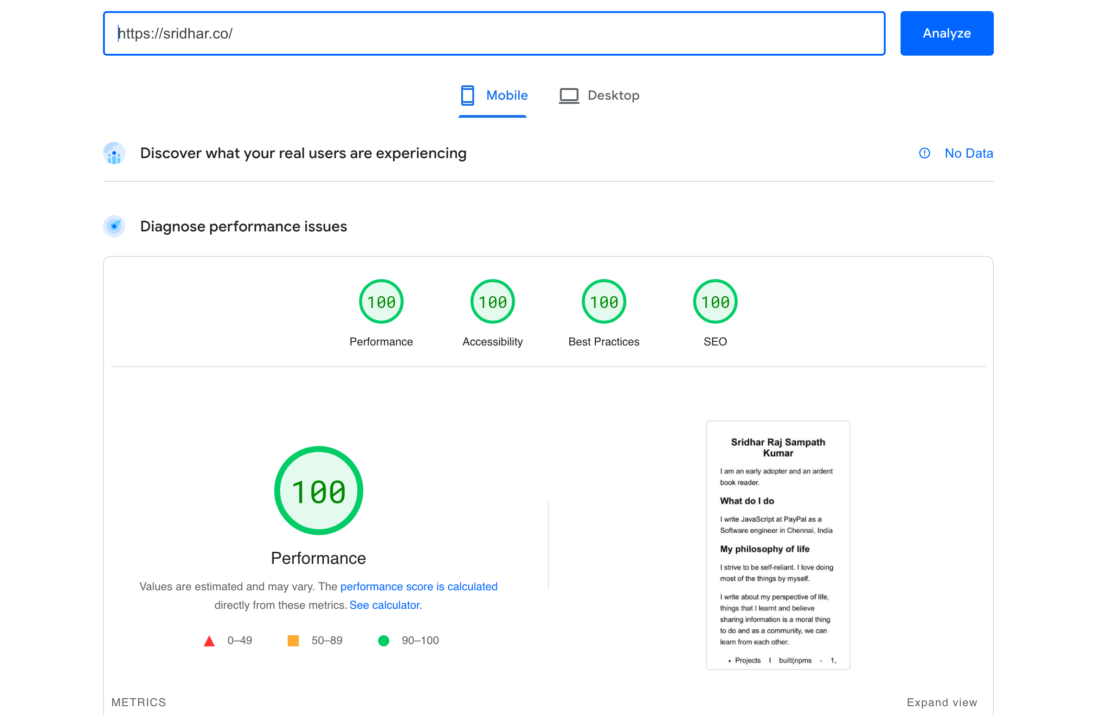Click the No Data link
The image size is (1120, 715).
969,153
